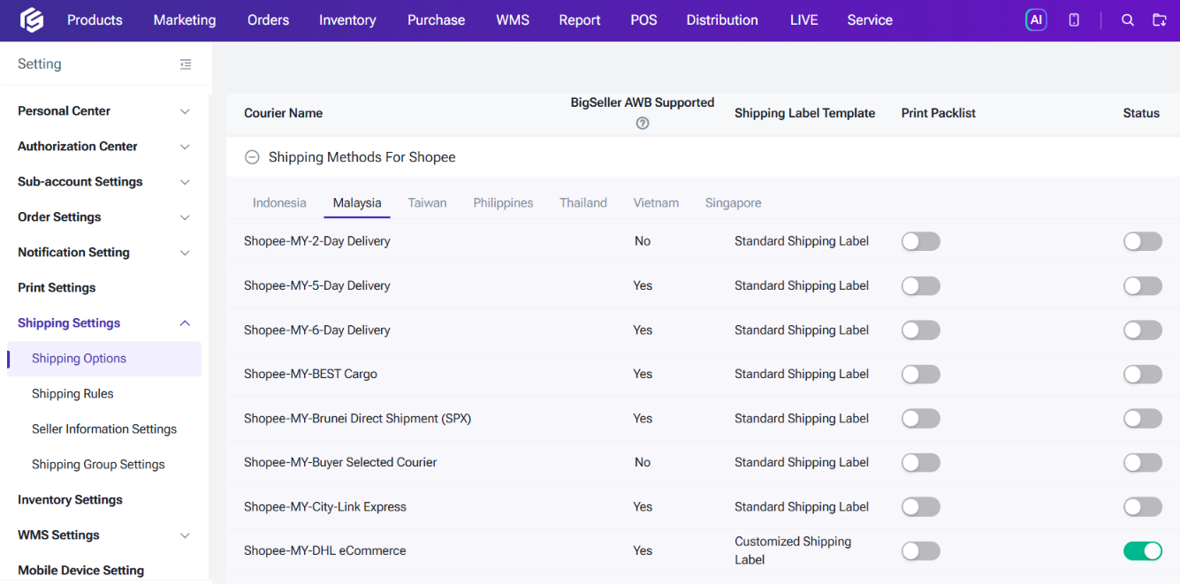Switch to the Vietnam tab

pos(656,203)
